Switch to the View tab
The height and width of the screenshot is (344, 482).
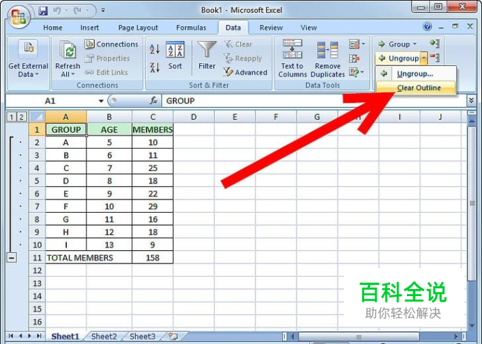[309, 28]
